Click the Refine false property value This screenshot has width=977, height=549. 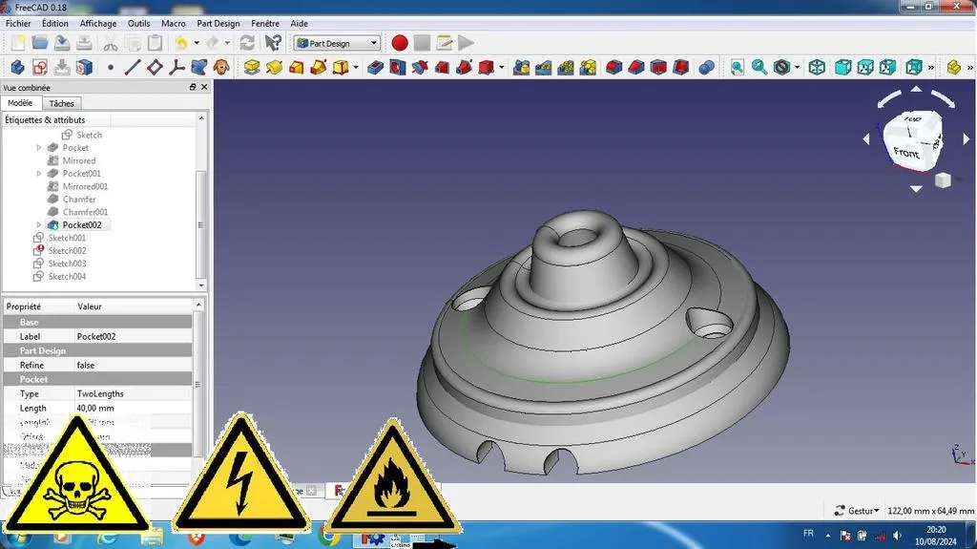click(133, 365)
